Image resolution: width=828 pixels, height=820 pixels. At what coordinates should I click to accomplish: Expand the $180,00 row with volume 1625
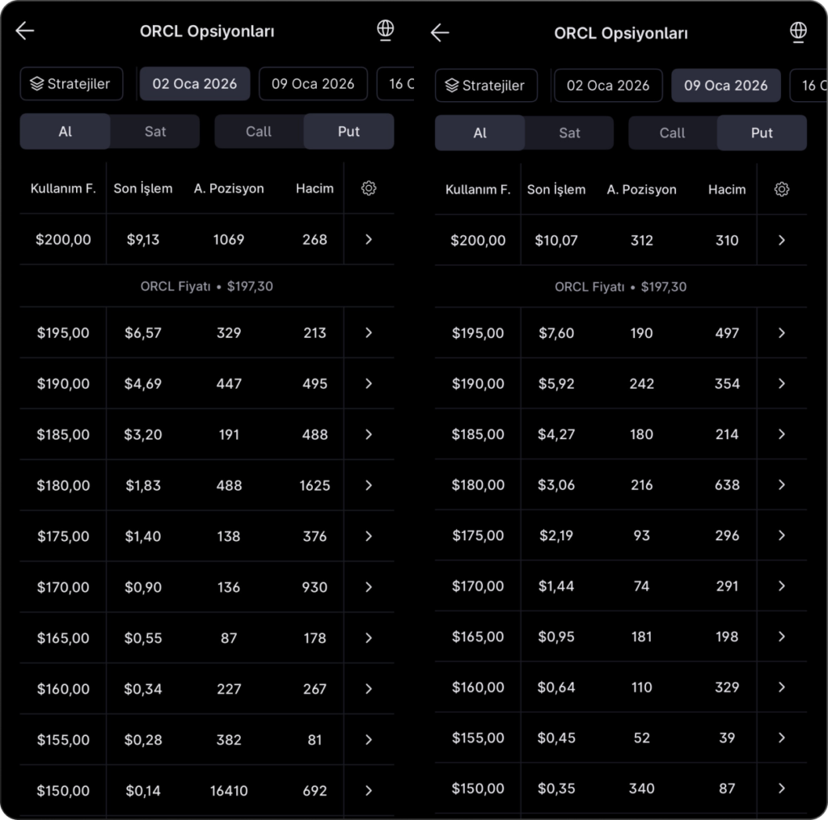coord(369,485)
